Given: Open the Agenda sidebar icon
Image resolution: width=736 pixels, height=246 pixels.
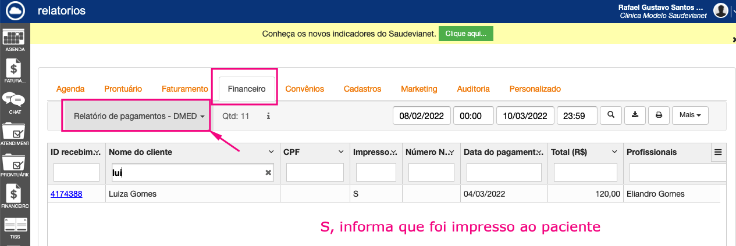Looking at the screenshot, I should (x=15, y=39).
